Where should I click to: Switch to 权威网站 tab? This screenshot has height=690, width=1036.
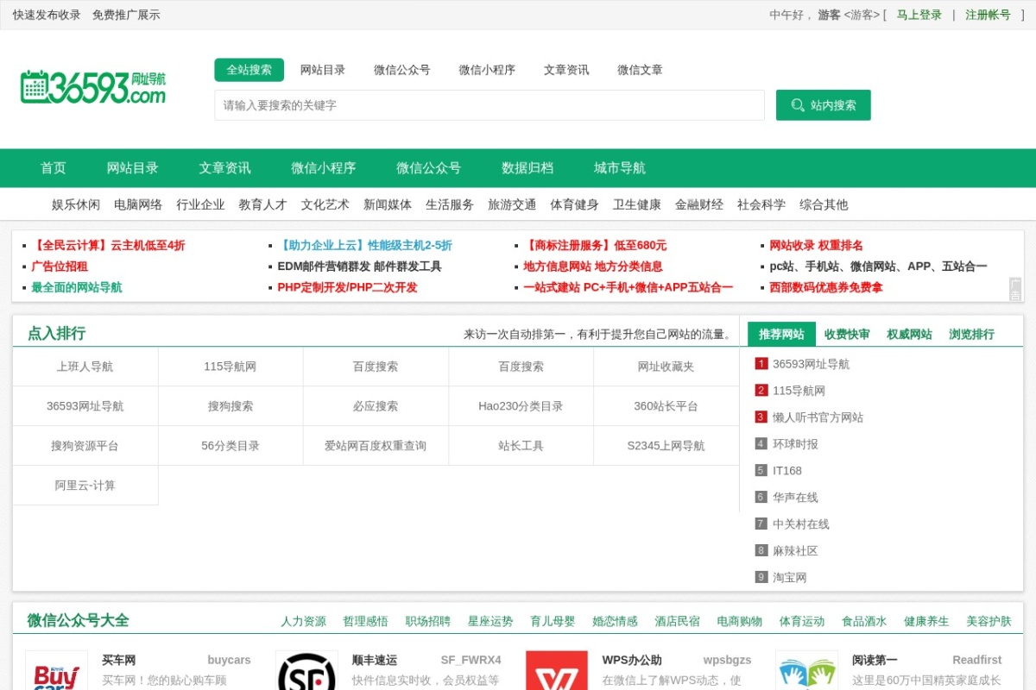(909, 334)
